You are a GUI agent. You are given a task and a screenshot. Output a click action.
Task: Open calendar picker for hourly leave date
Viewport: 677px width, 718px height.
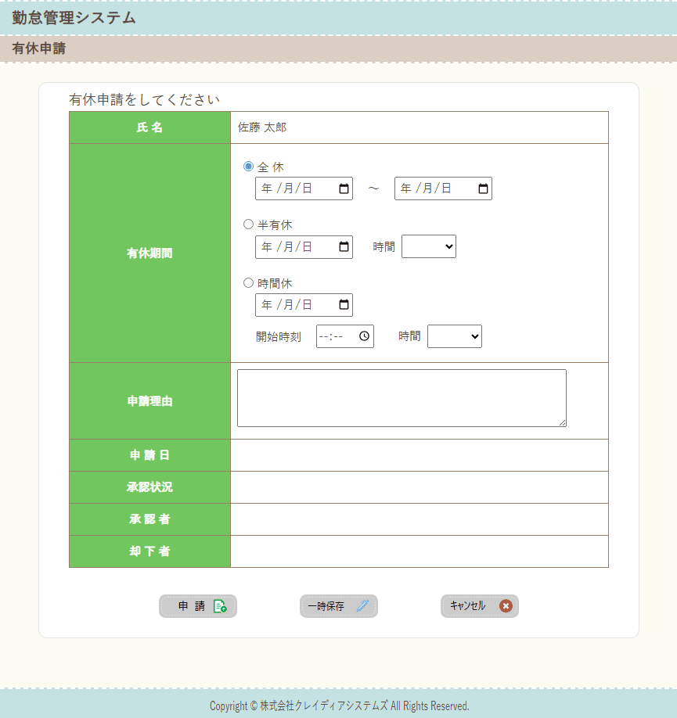pyautogui.click(x=344, y=304)
